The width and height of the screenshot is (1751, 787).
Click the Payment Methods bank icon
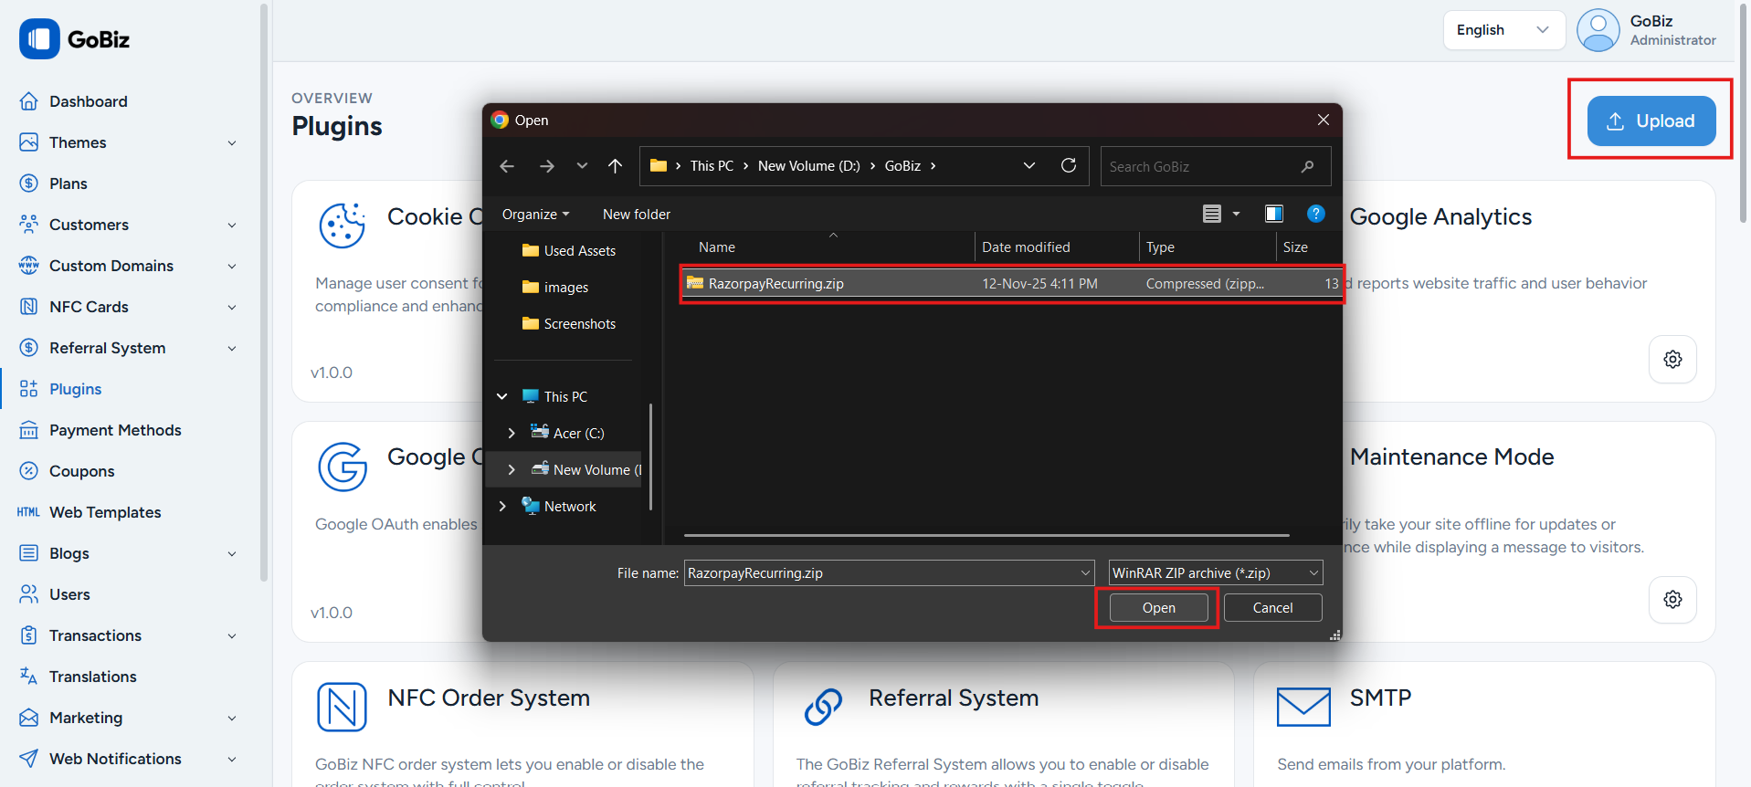coord(29,430)
